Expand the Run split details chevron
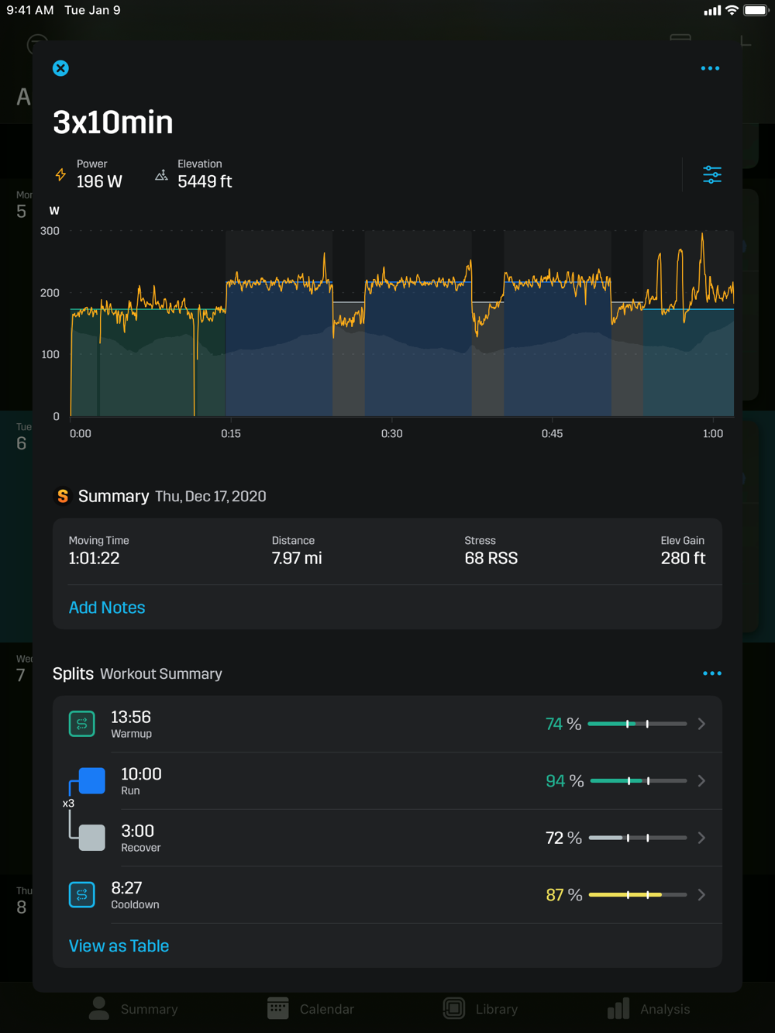The image size is (775, 1033). [701, 781]
